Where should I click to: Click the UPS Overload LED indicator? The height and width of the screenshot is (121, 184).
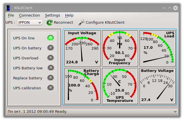(50, 58)
